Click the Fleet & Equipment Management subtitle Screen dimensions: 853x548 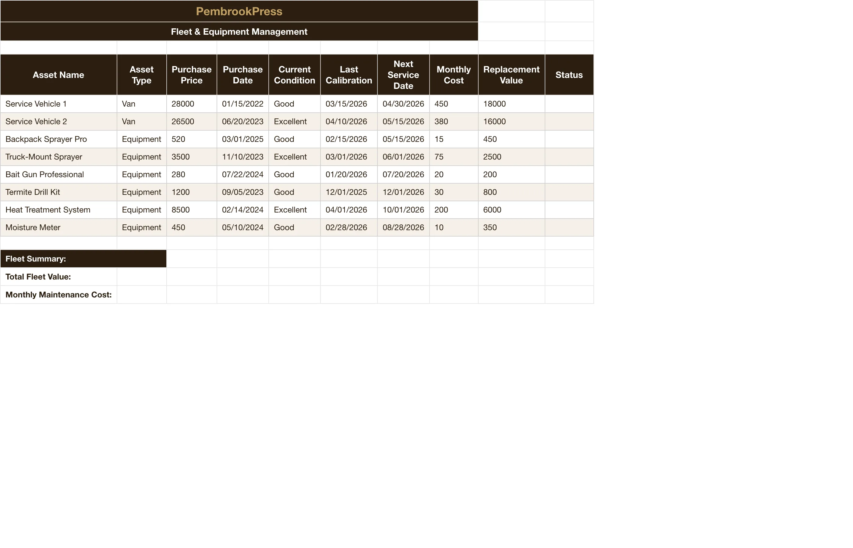click(239, 32)
